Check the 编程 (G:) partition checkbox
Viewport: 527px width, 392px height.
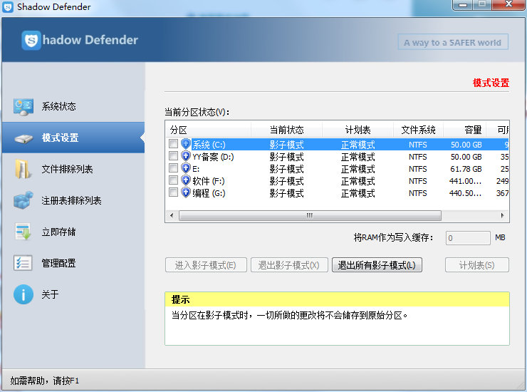[x=173, y=192]
